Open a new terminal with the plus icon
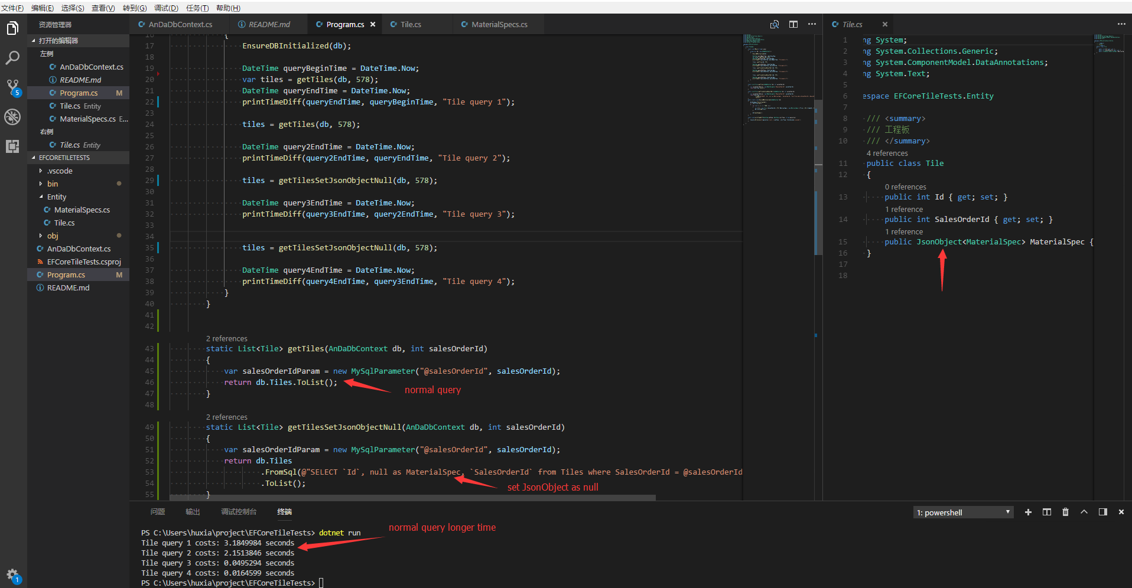The width and height of the screenshot is (1132, 588). tap(1028, 512)
